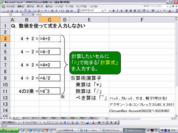Click the スタート button on the taskbar
Image resolution: width=178 pixels, height=133 pixels.
point(9,130)
